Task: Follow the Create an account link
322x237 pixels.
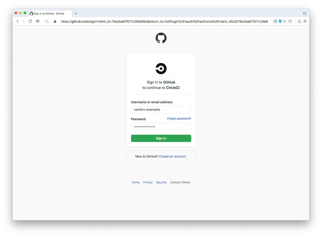Action: (173, 156)
